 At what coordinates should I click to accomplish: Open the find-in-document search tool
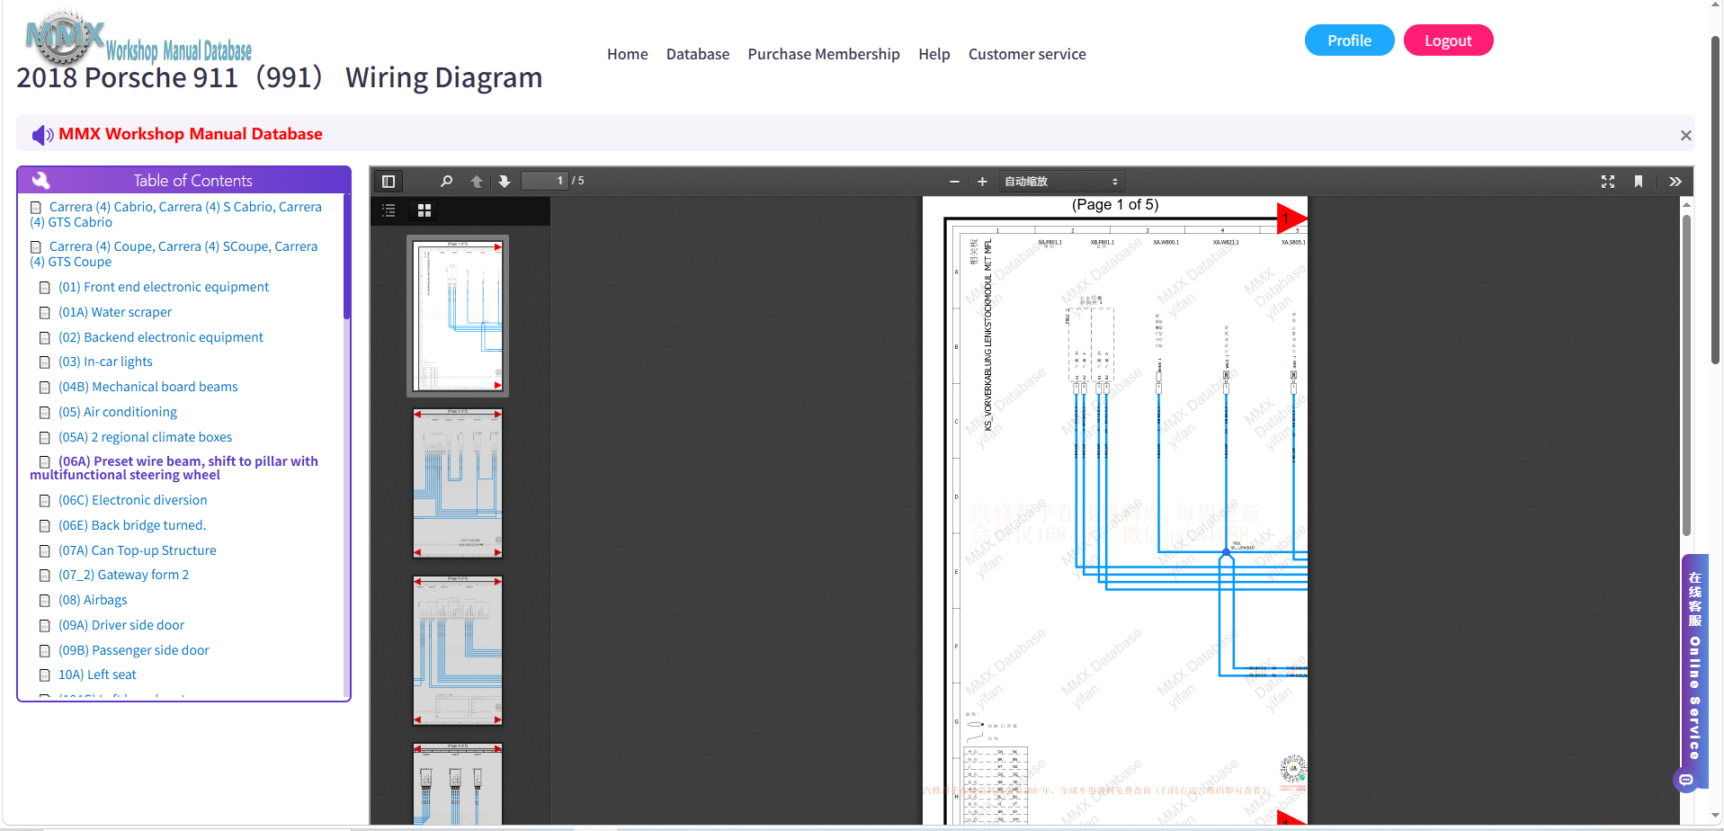coord(446,182)
